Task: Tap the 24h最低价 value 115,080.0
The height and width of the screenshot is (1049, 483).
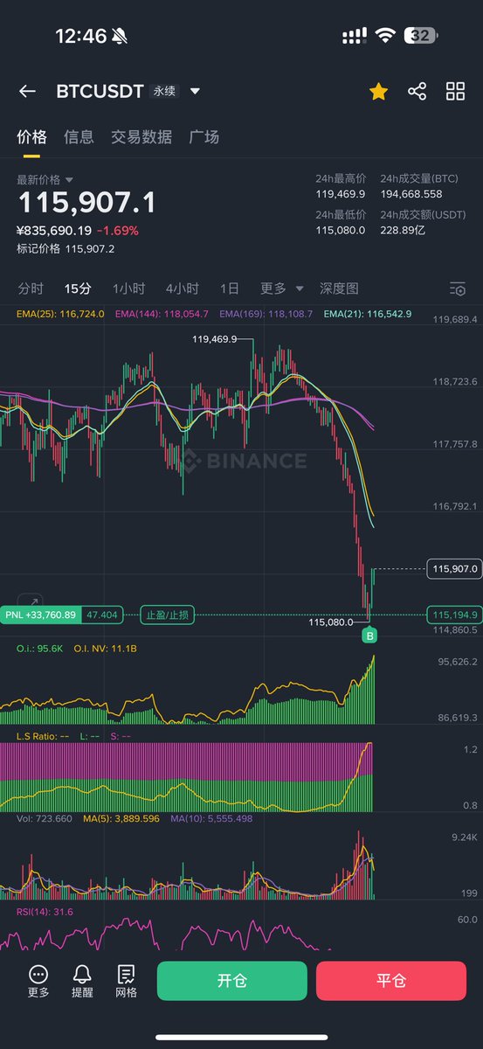Action: [x=341, y=230]
